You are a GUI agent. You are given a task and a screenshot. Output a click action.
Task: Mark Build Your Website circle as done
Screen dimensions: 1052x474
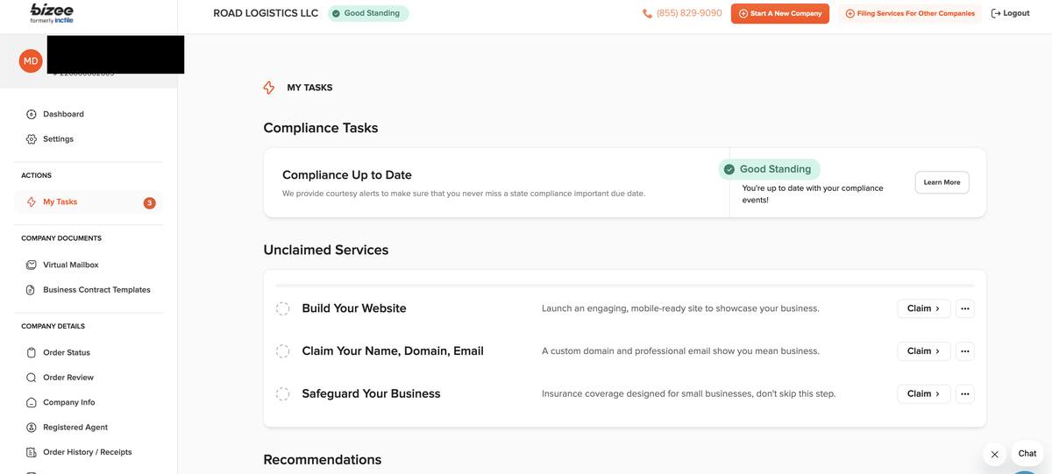[x=282, y=308]
